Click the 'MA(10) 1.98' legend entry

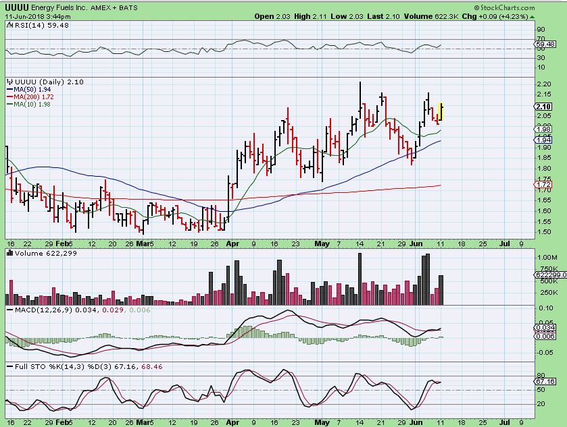tap(28, 105)
